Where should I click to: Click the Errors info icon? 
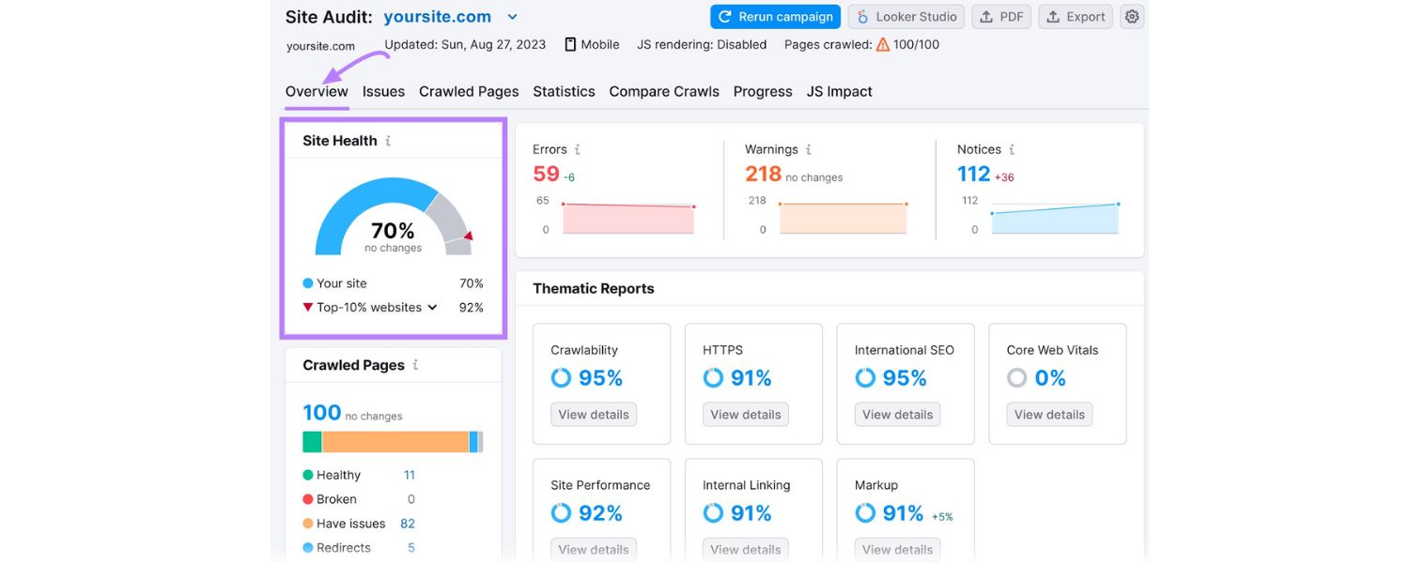pos(577,148)
